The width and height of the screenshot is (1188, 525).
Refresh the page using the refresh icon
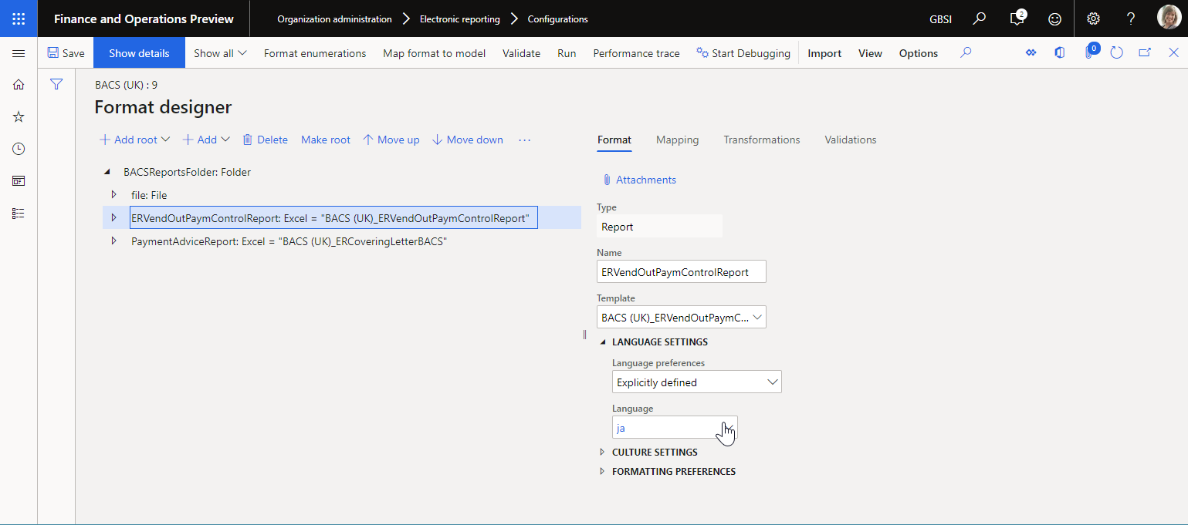click(x=1117, y=52)
